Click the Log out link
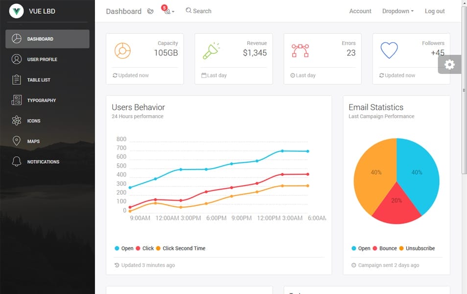Screen dimensions: 467x294 point(435,11)
